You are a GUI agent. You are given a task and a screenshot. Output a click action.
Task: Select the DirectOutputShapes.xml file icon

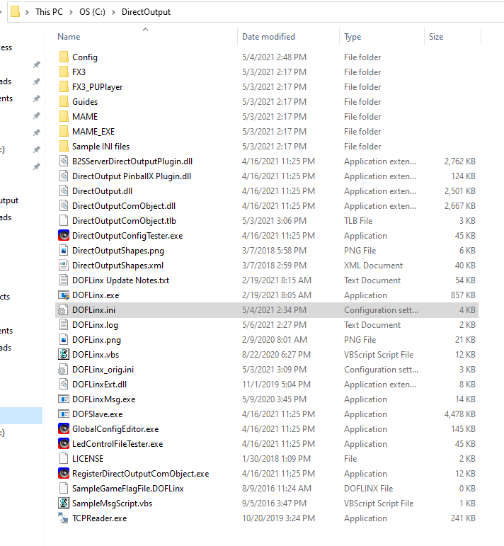point(64,266)
